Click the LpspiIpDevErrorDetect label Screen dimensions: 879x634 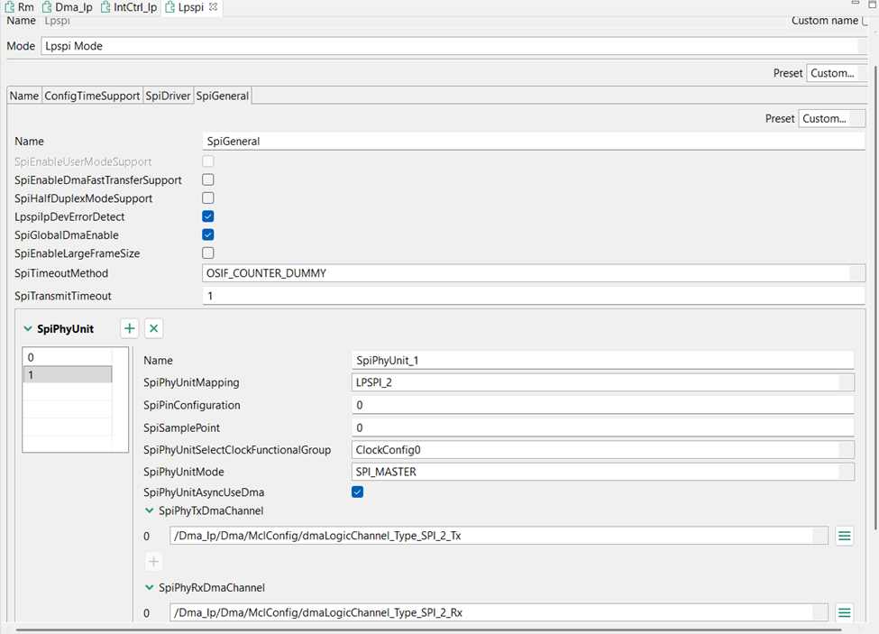69,216
